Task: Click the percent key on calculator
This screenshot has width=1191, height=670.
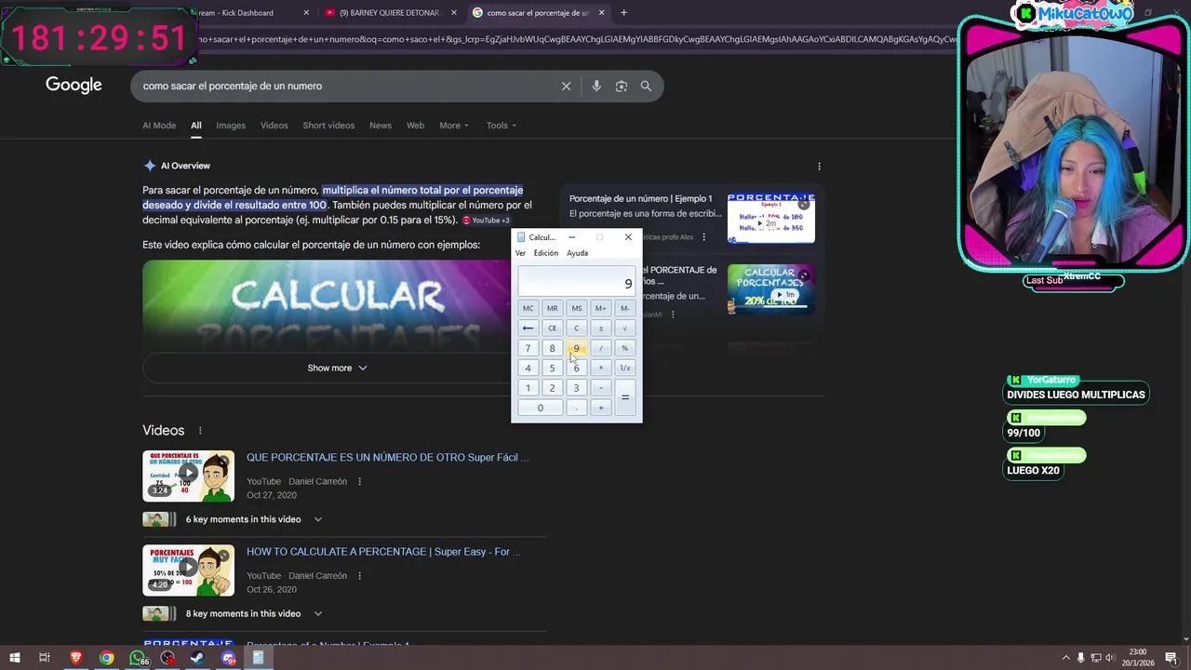Action: [x=624, y=348]
